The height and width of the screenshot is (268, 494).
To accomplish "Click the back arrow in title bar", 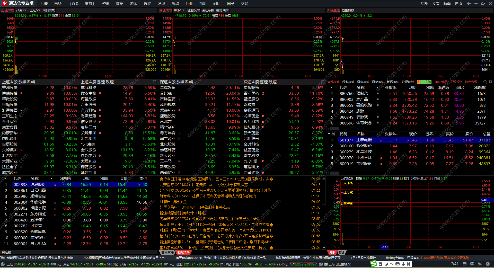I will pyautogui.click(x=469, y=3).
